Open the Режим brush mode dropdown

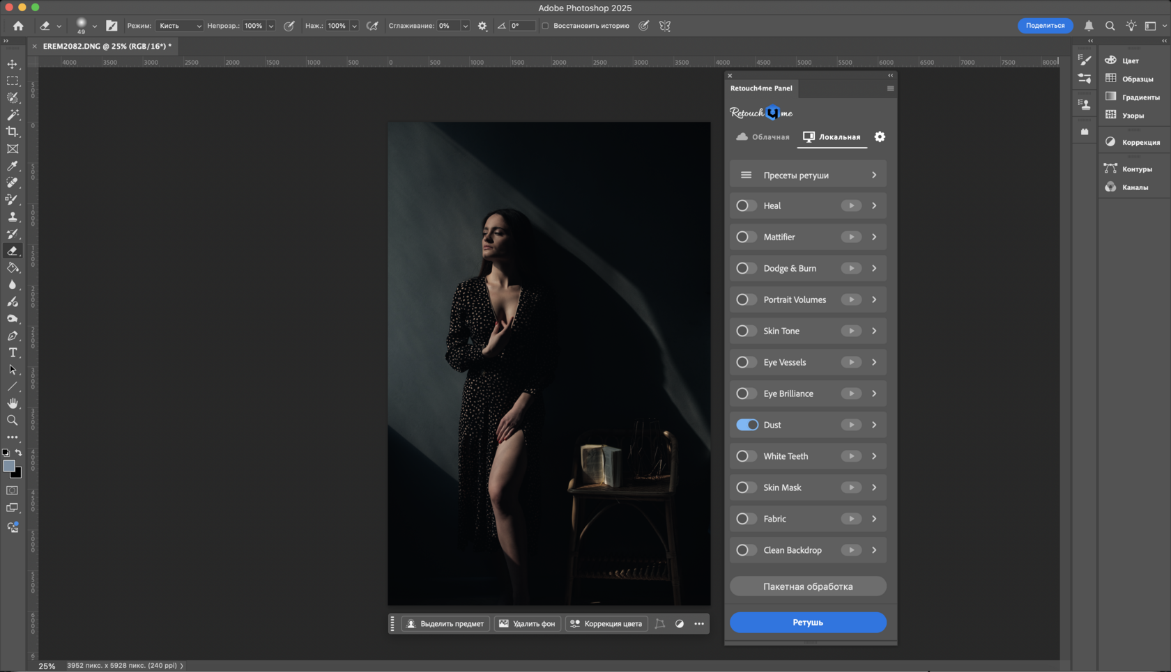coord(179,26)
